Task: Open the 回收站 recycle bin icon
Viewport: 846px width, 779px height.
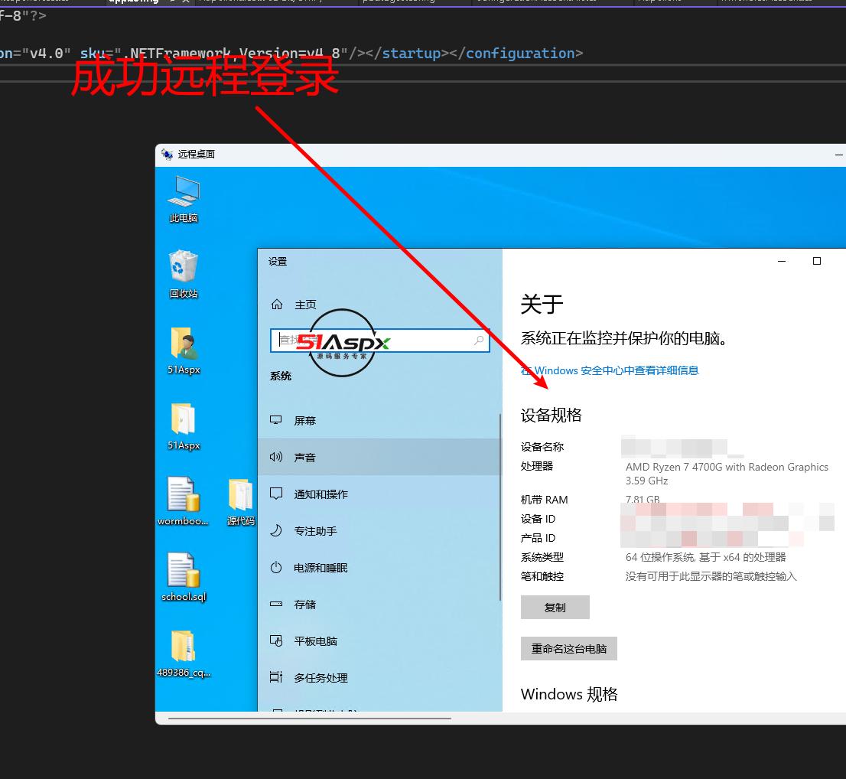Action: 184,274
